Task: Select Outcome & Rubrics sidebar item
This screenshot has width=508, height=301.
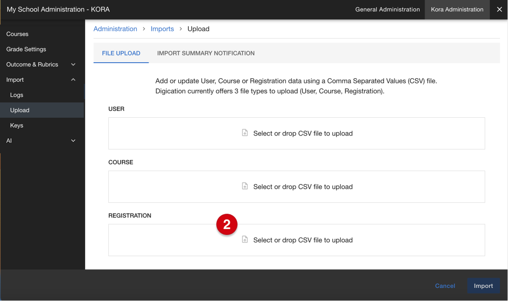Action: point(42,64)
